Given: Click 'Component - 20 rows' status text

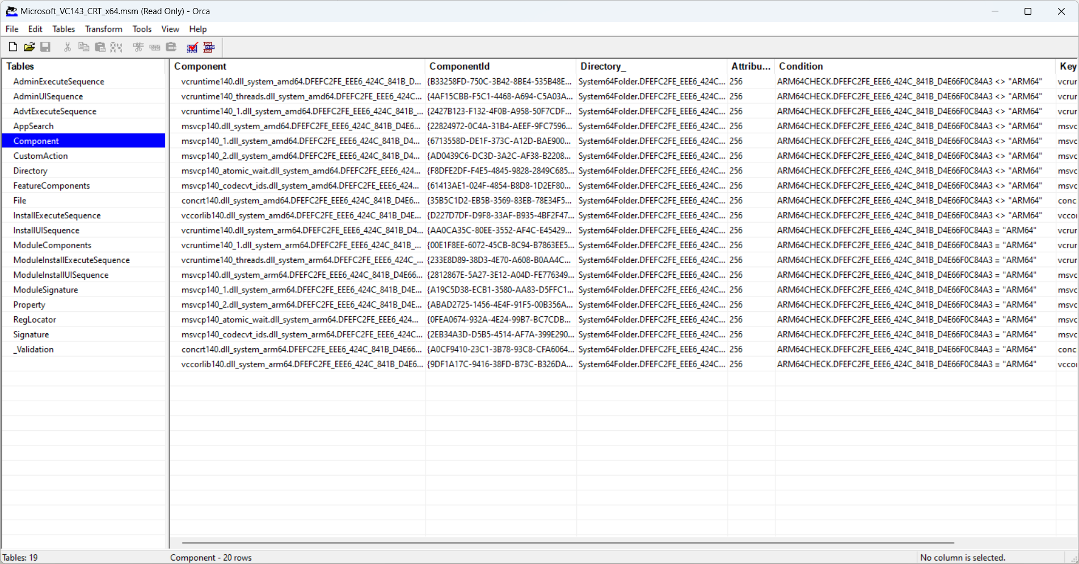Looking at the screenshot, I should point(210,557).
